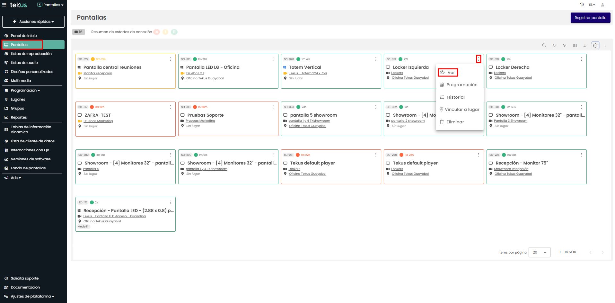Choose Eliminar from the context menu

[455, 122]
